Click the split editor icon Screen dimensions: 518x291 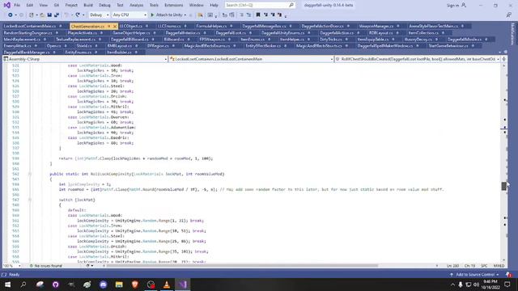coord(504,59)
